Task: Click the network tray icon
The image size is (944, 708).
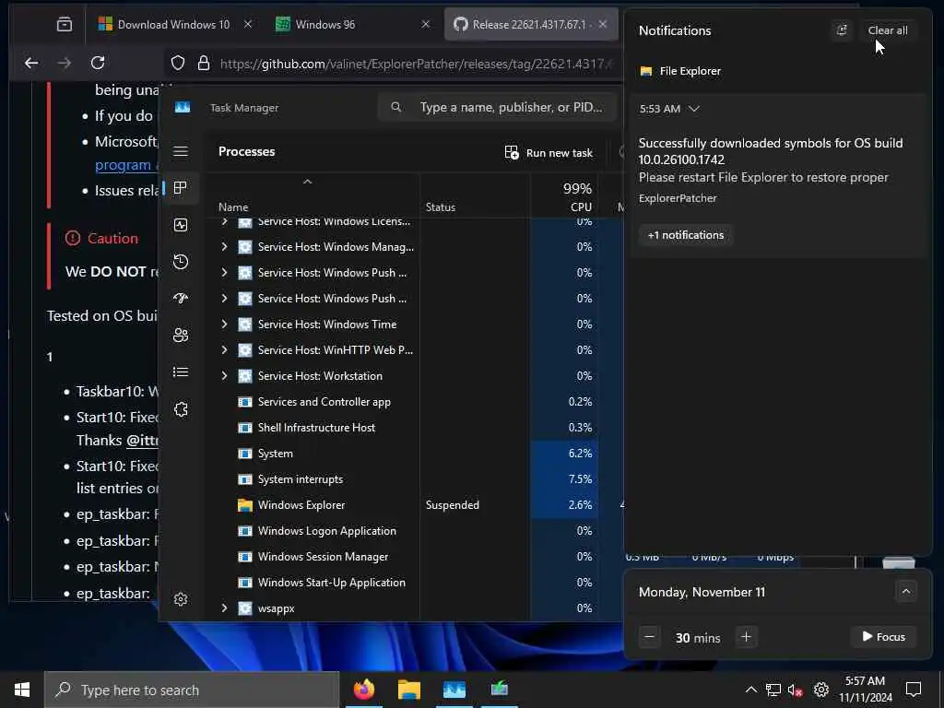Action: tap(773, 690)
